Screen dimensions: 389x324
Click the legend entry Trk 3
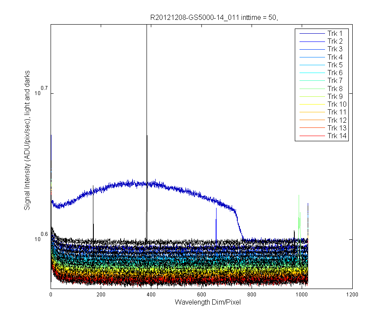(x=335, y=49)
